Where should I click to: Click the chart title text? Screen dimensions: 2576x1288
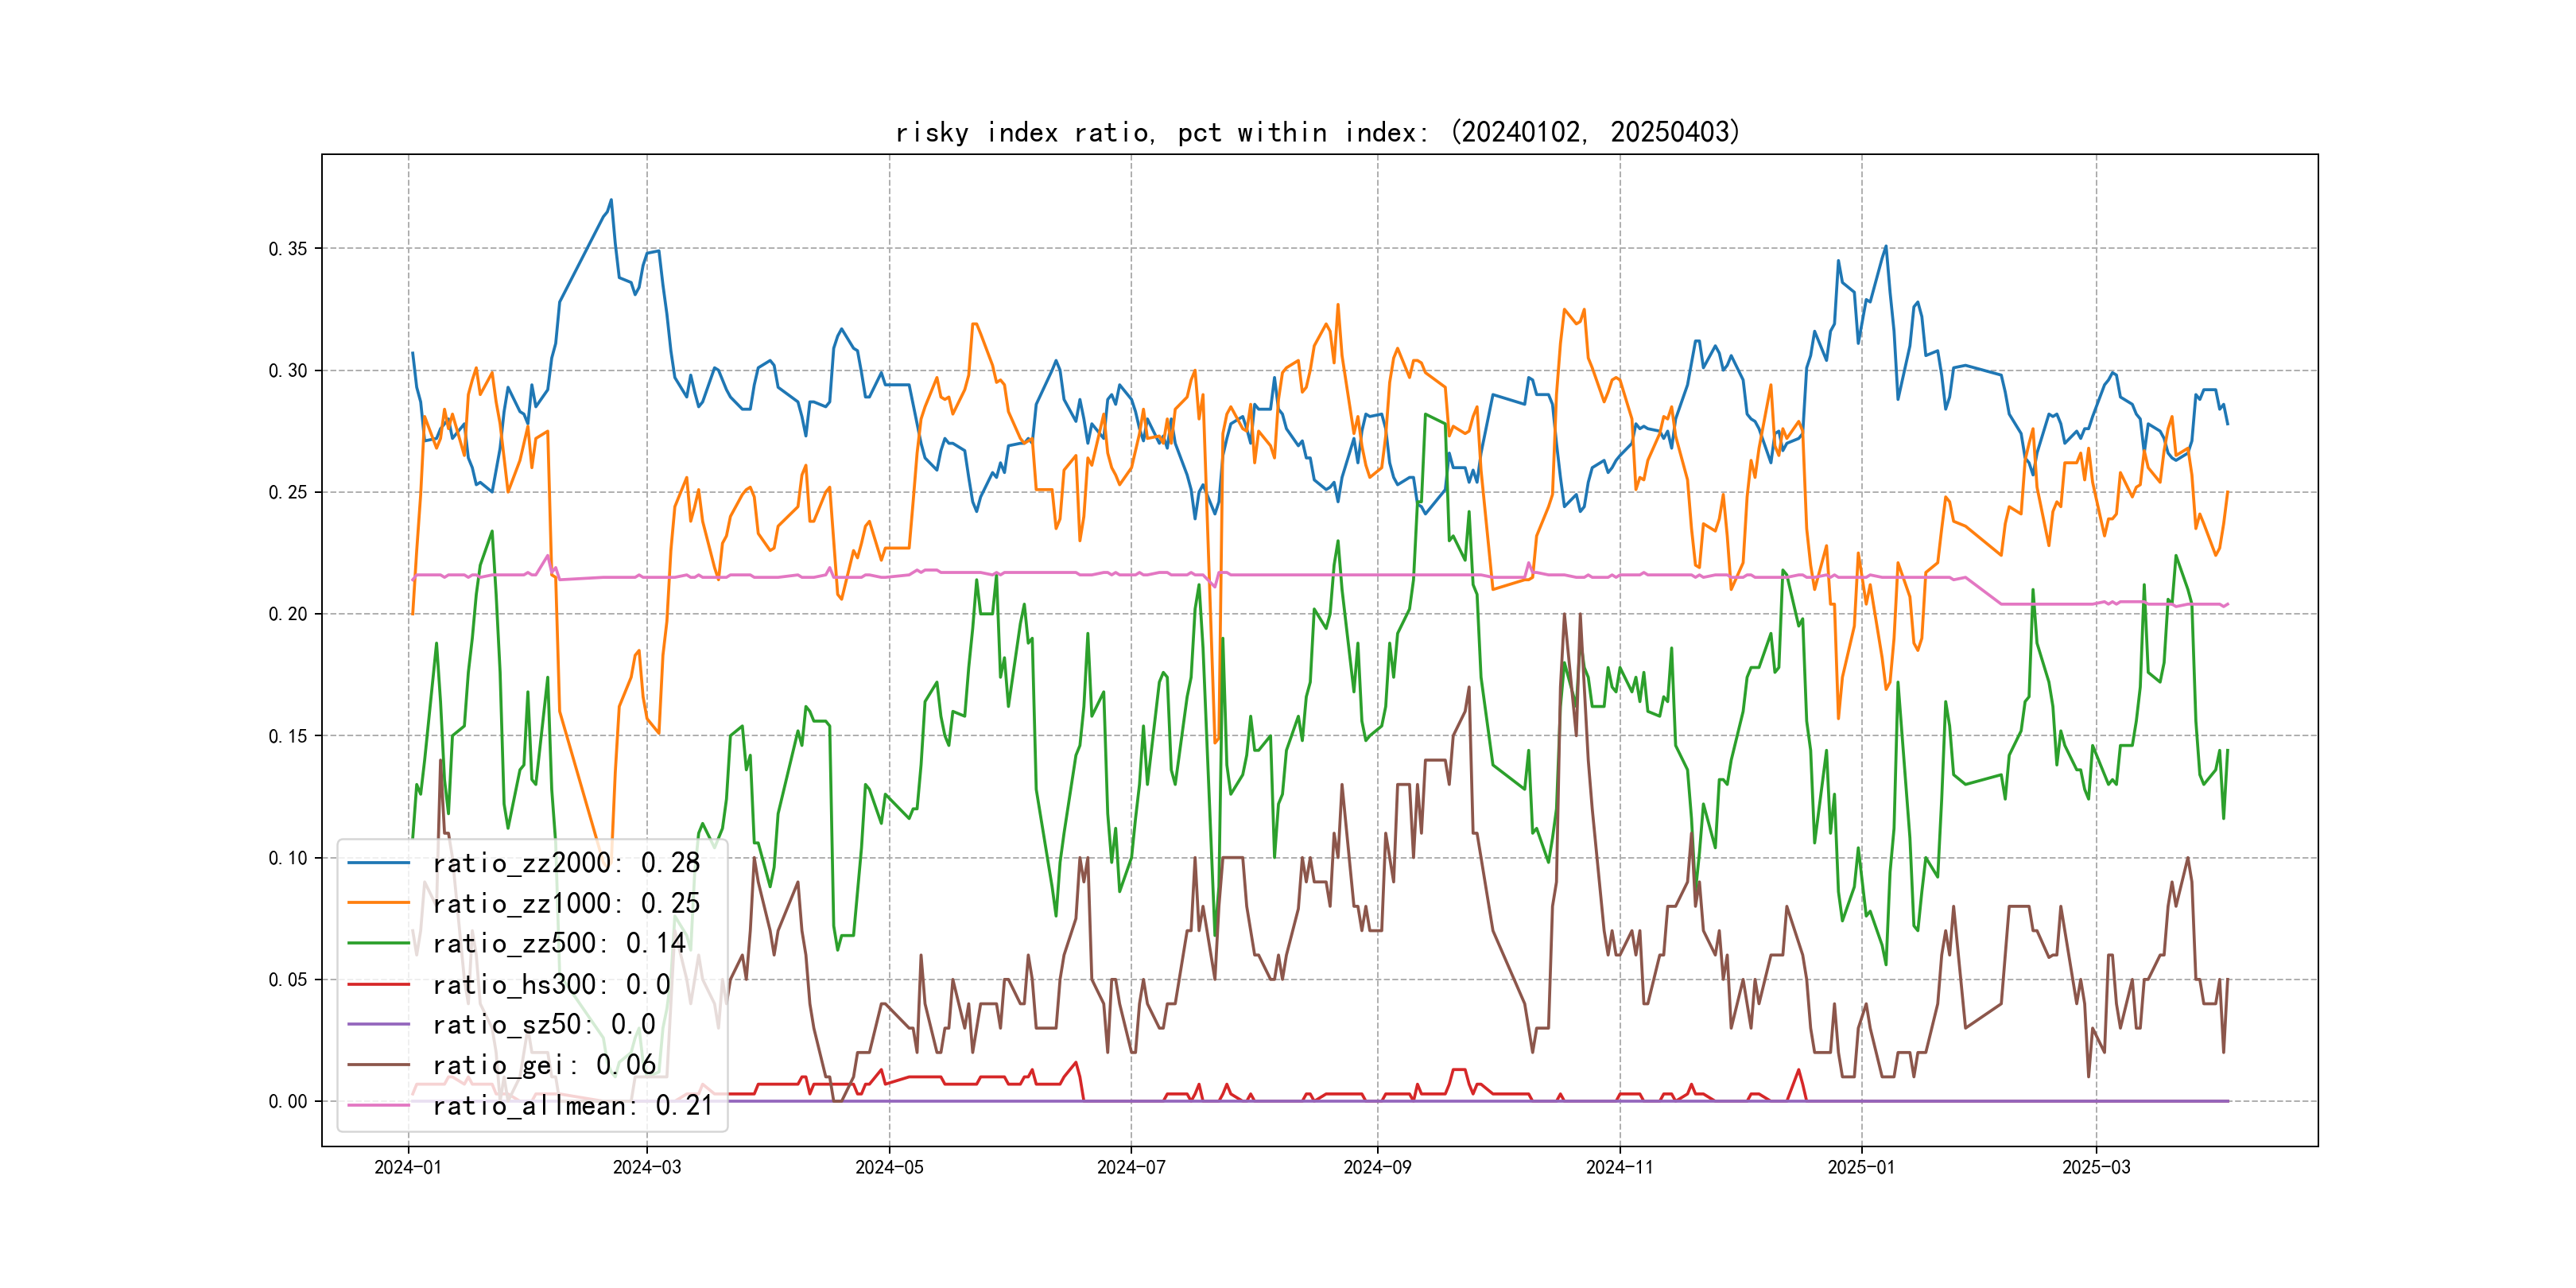1318,132
